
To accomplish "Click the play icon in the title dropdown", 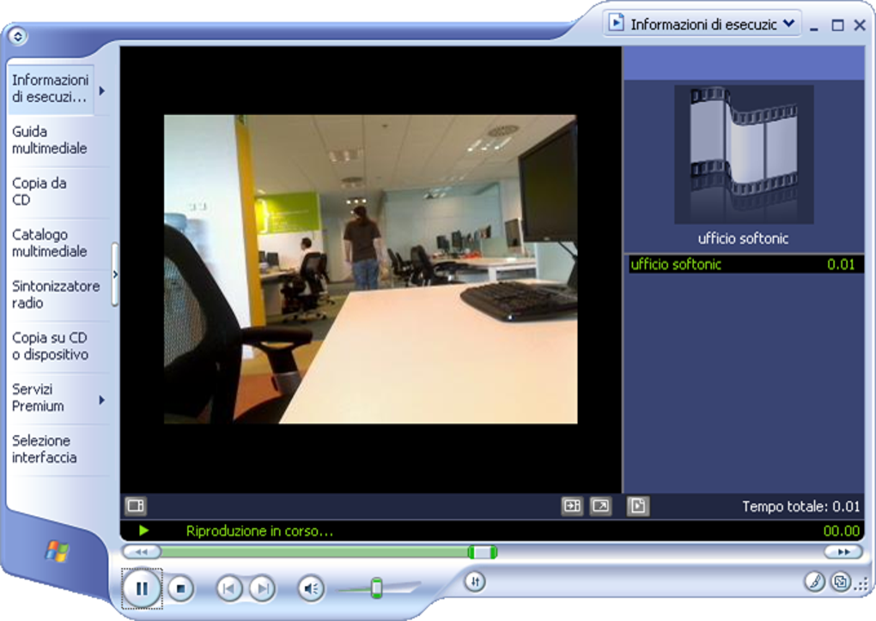I will 617,23.
